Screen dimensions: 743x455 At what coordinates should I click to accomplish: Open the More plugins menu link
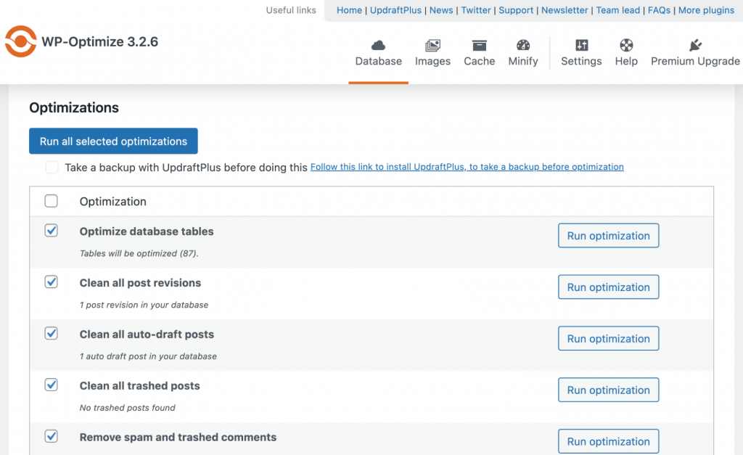pyautogui.click(x=706, y=9)
